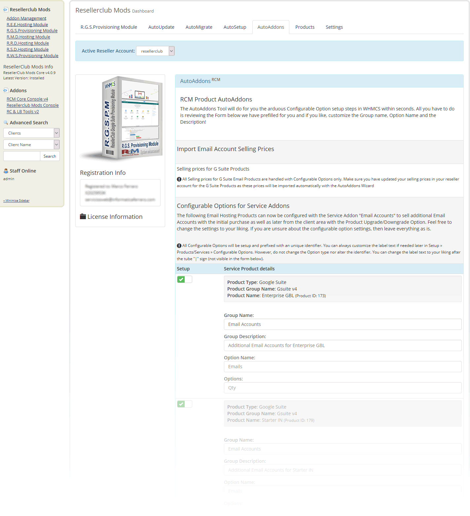Click the Advanced Search magnifier icon

(x=6, y=122)
